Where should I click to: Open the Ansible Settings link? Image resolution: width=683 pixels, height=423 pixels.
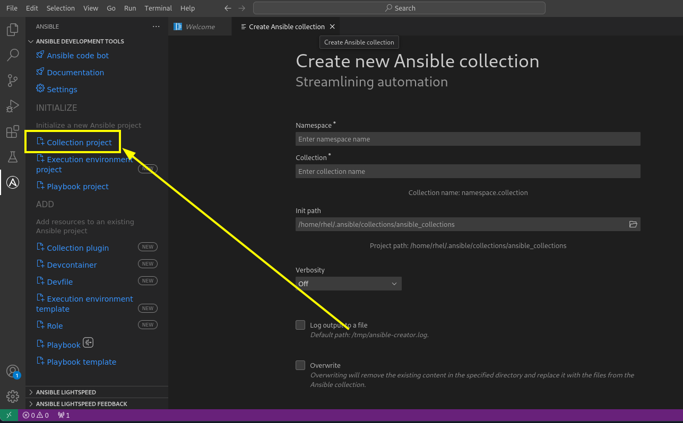coord(62,89)
